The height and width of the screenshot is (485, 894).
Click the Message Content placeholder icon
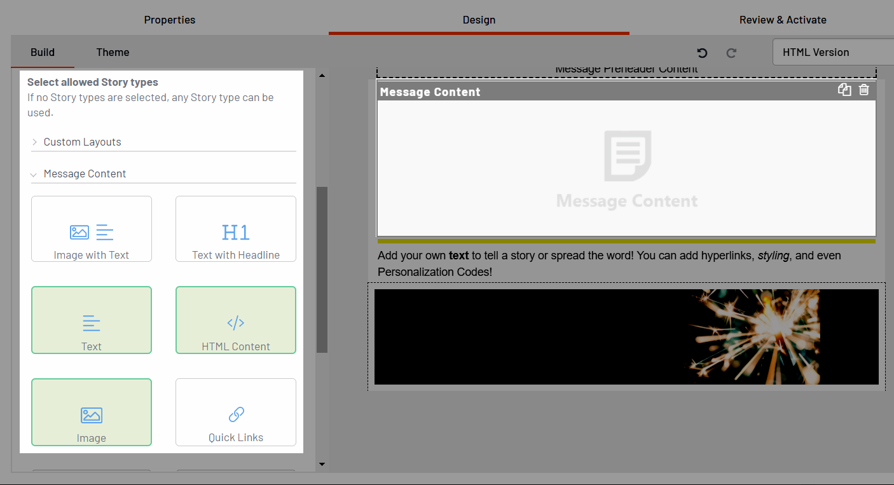(627, 156)
